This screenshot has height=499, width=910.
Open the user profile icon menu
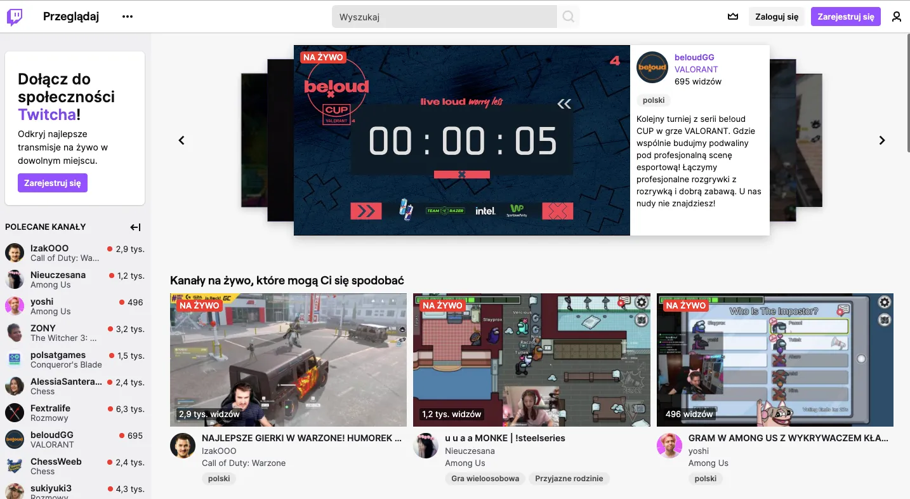coord(896,17)
